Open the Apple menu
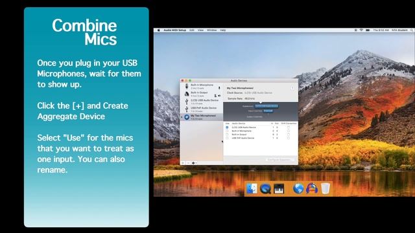 click(x=158, y=30)
